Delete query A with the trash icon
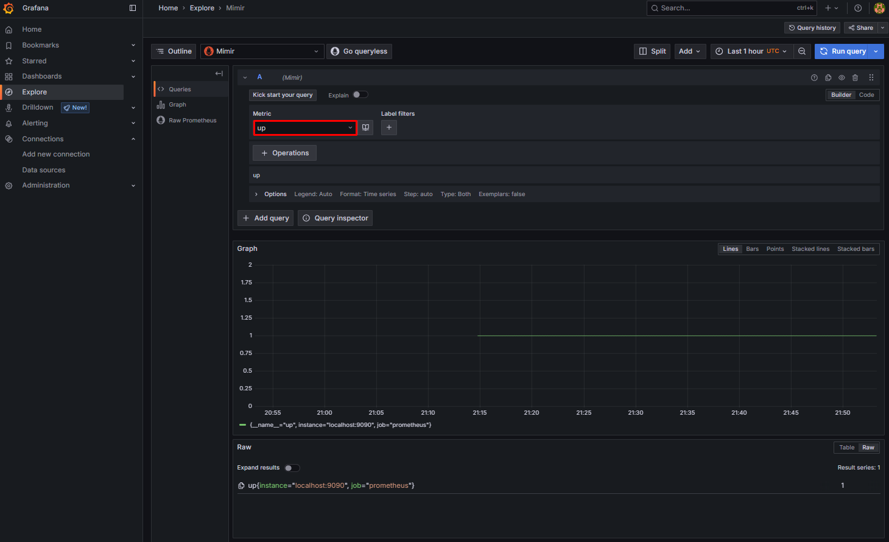Viewport: 889px width, 542px height. 856,77
